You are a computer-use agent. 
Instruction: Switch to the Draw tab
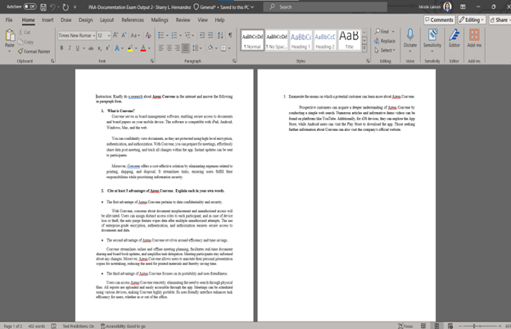coord(66,20)
